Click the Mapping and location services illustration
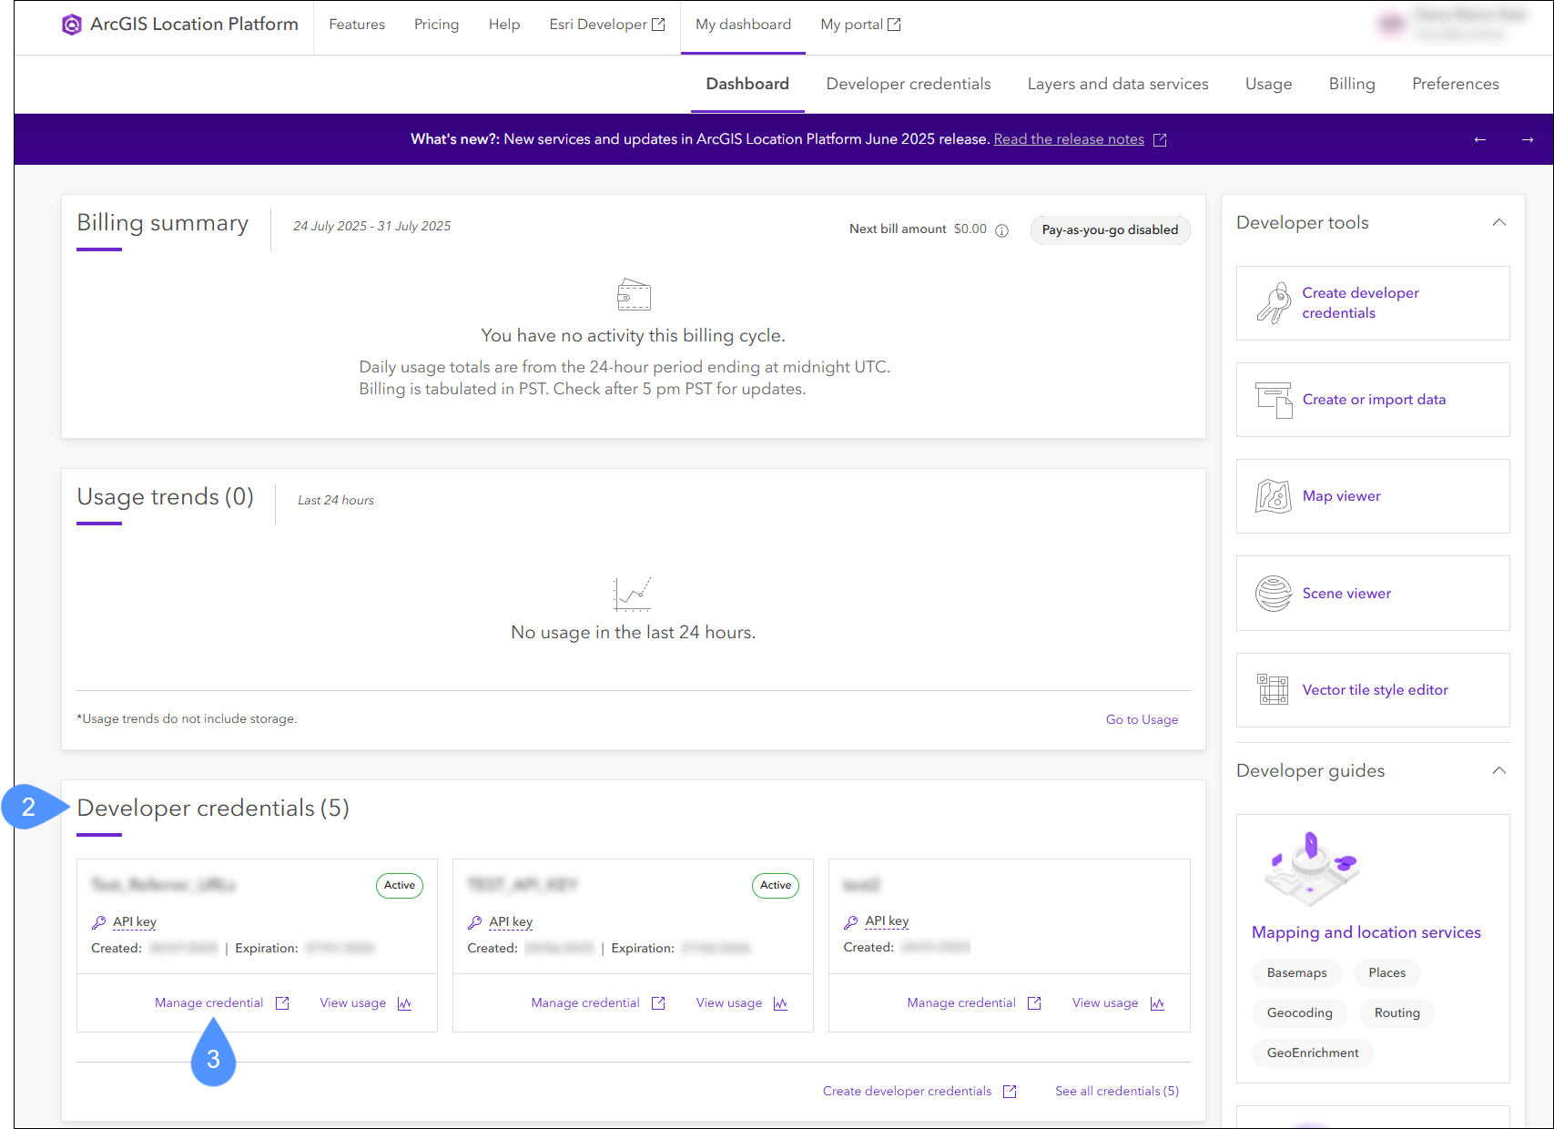 pos(1312,868)
